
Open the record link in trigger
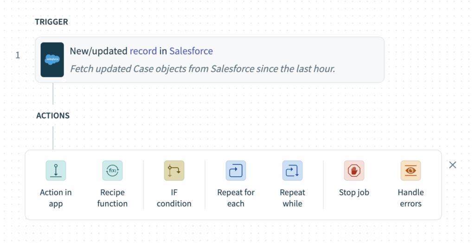[x=143, y=51]
